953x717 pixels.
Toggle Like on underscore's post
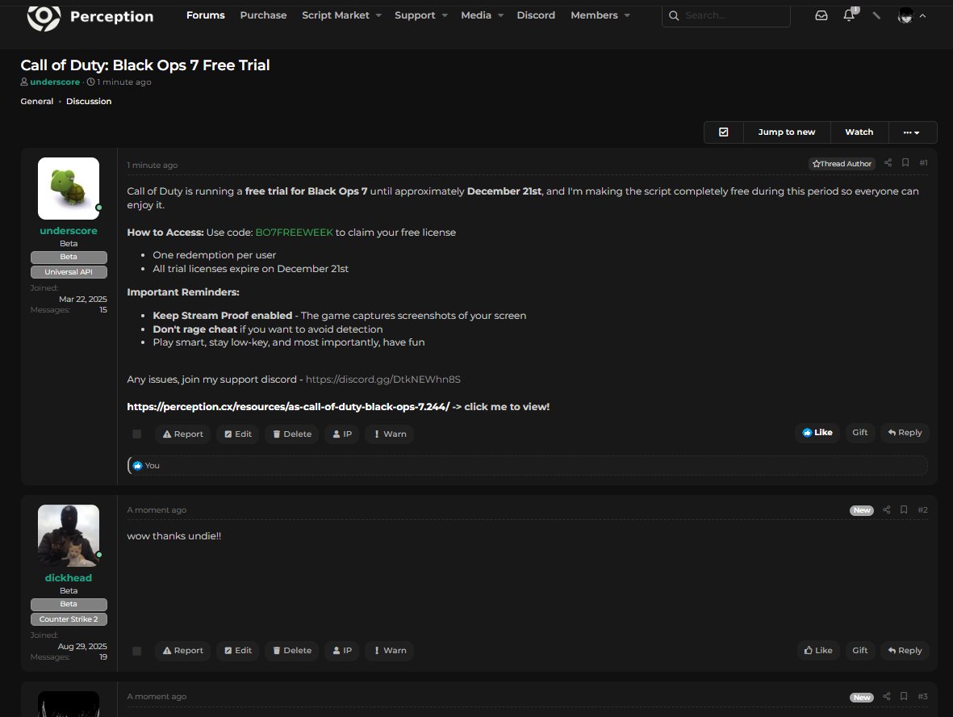tap(817, 433)
